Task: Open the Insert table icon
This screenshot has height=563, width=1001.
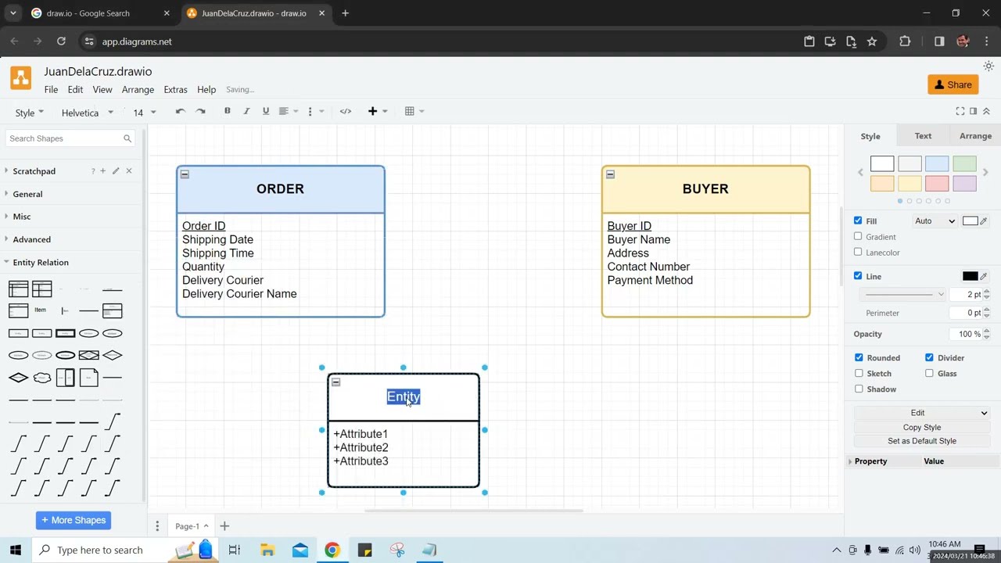Action: [414, 111]
